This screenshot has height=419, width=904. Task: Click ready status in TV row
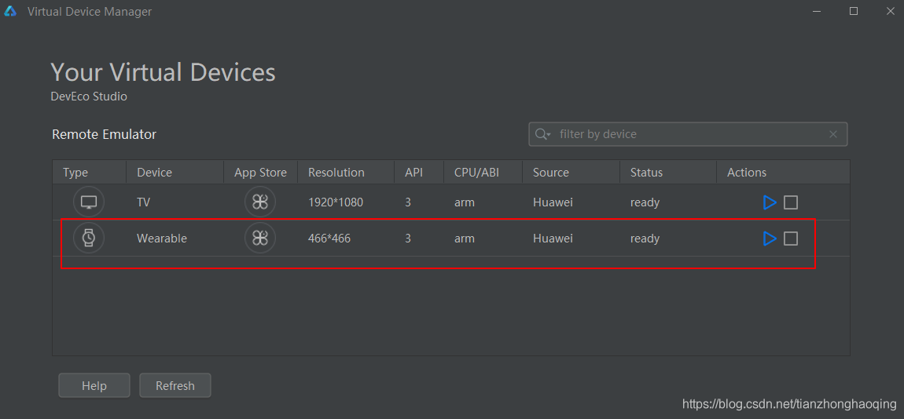click(645, 202)
